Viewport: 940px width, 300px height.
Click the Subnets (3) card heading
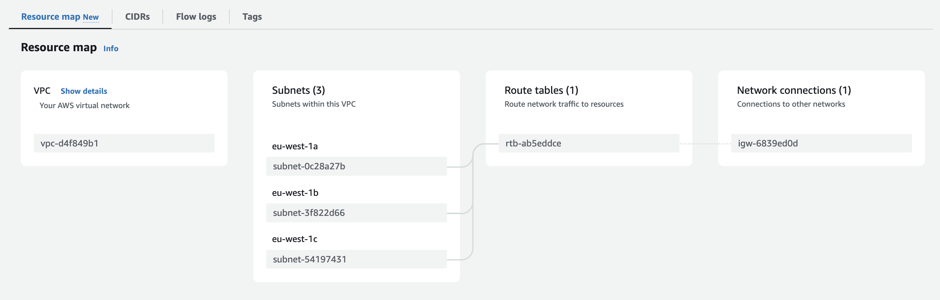pyautogui.click(x=298, y=90)
